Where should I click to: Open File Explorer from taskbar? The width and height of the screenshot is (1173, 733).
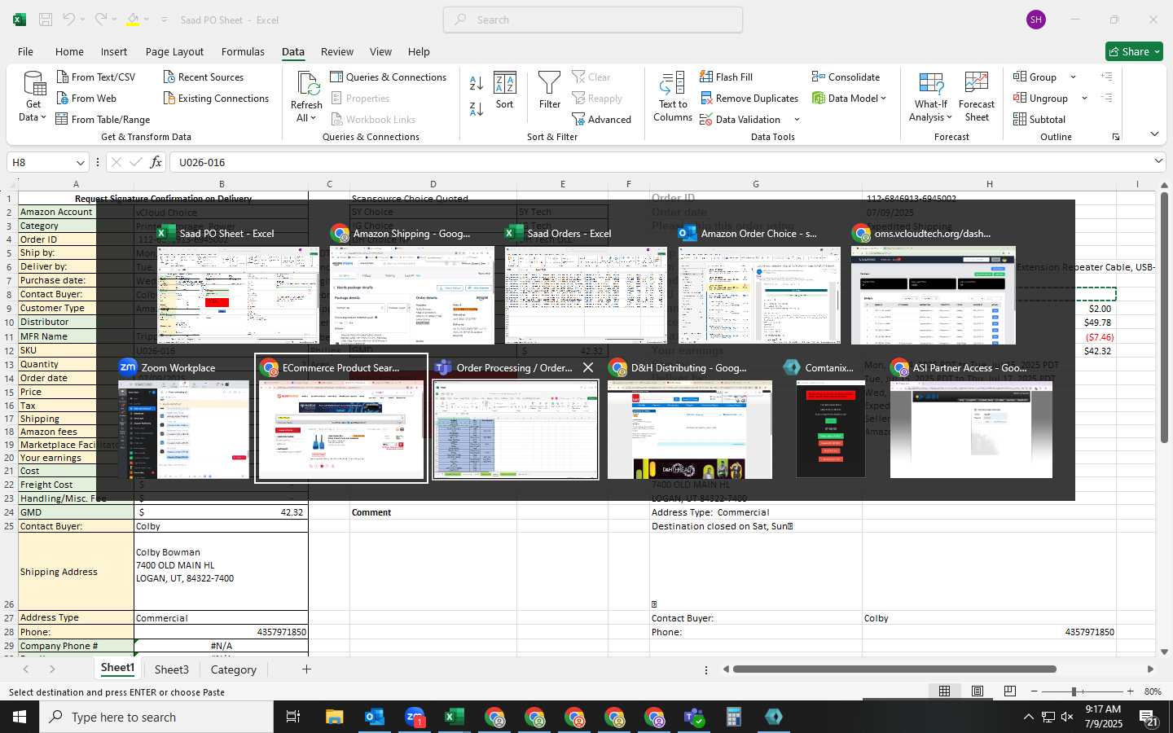(x=335, y=717)
